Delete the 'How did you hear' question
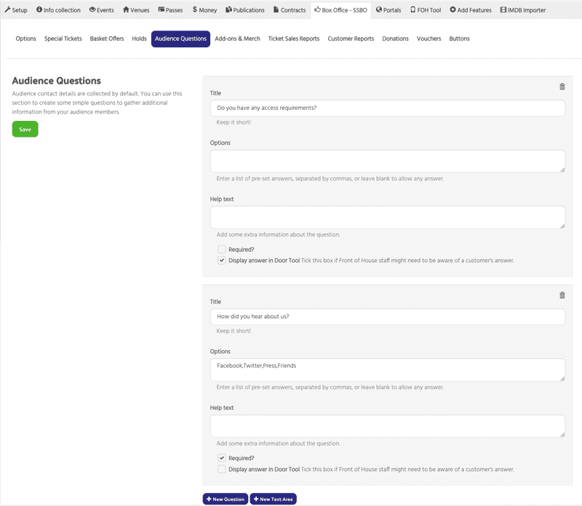 562,295
